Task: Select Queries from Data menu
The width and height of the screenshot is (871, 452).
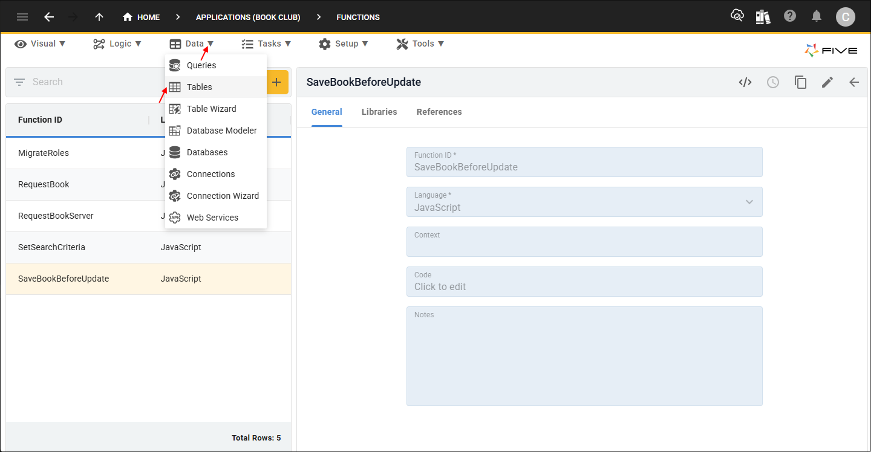Action: (x=216, y=65)
